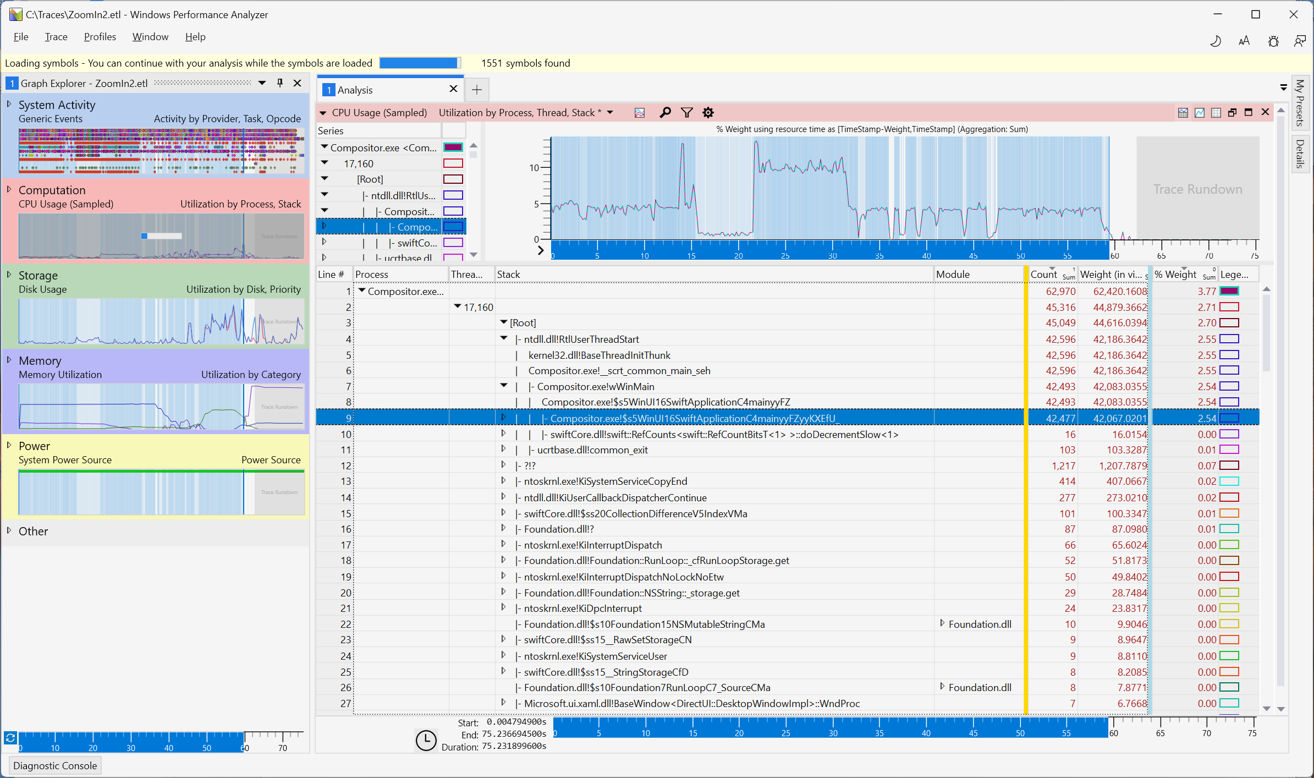The image size is (1314, 778).
Task: Open the My Presets side tab
Action: [x=1300, y=103]
